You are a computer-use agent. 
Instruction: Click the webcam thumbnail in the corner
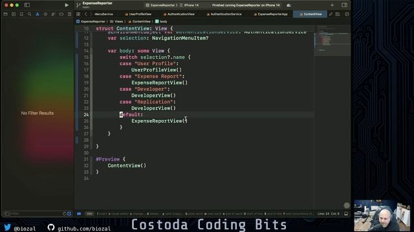382,216
